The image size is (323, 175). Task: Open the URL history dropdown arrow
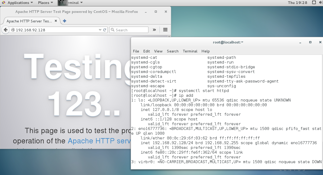(100, 30)
